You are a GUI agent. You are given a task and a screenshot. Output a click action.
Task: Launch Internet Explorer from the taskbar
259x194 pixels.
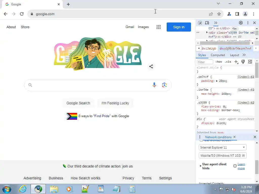click(23, 189)
